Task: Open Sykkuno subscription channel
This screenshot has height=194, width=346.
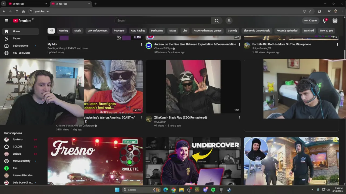Action: tap(21, 140)
